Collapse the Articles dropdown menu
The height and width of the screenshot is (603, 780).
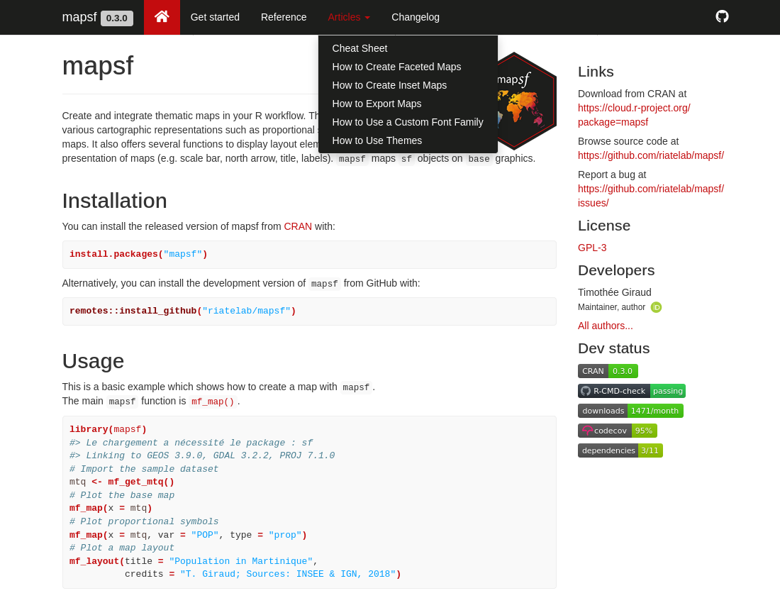click(x=348, y=17)
